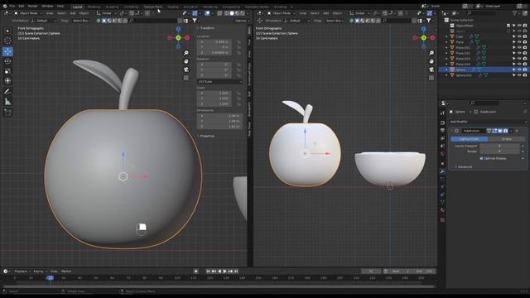Click Levels Viewport value slider

tap(499, 146)
